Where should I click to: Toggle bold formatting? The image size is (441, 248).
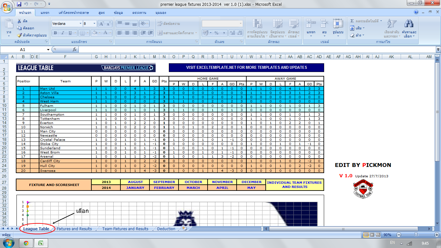55,33
